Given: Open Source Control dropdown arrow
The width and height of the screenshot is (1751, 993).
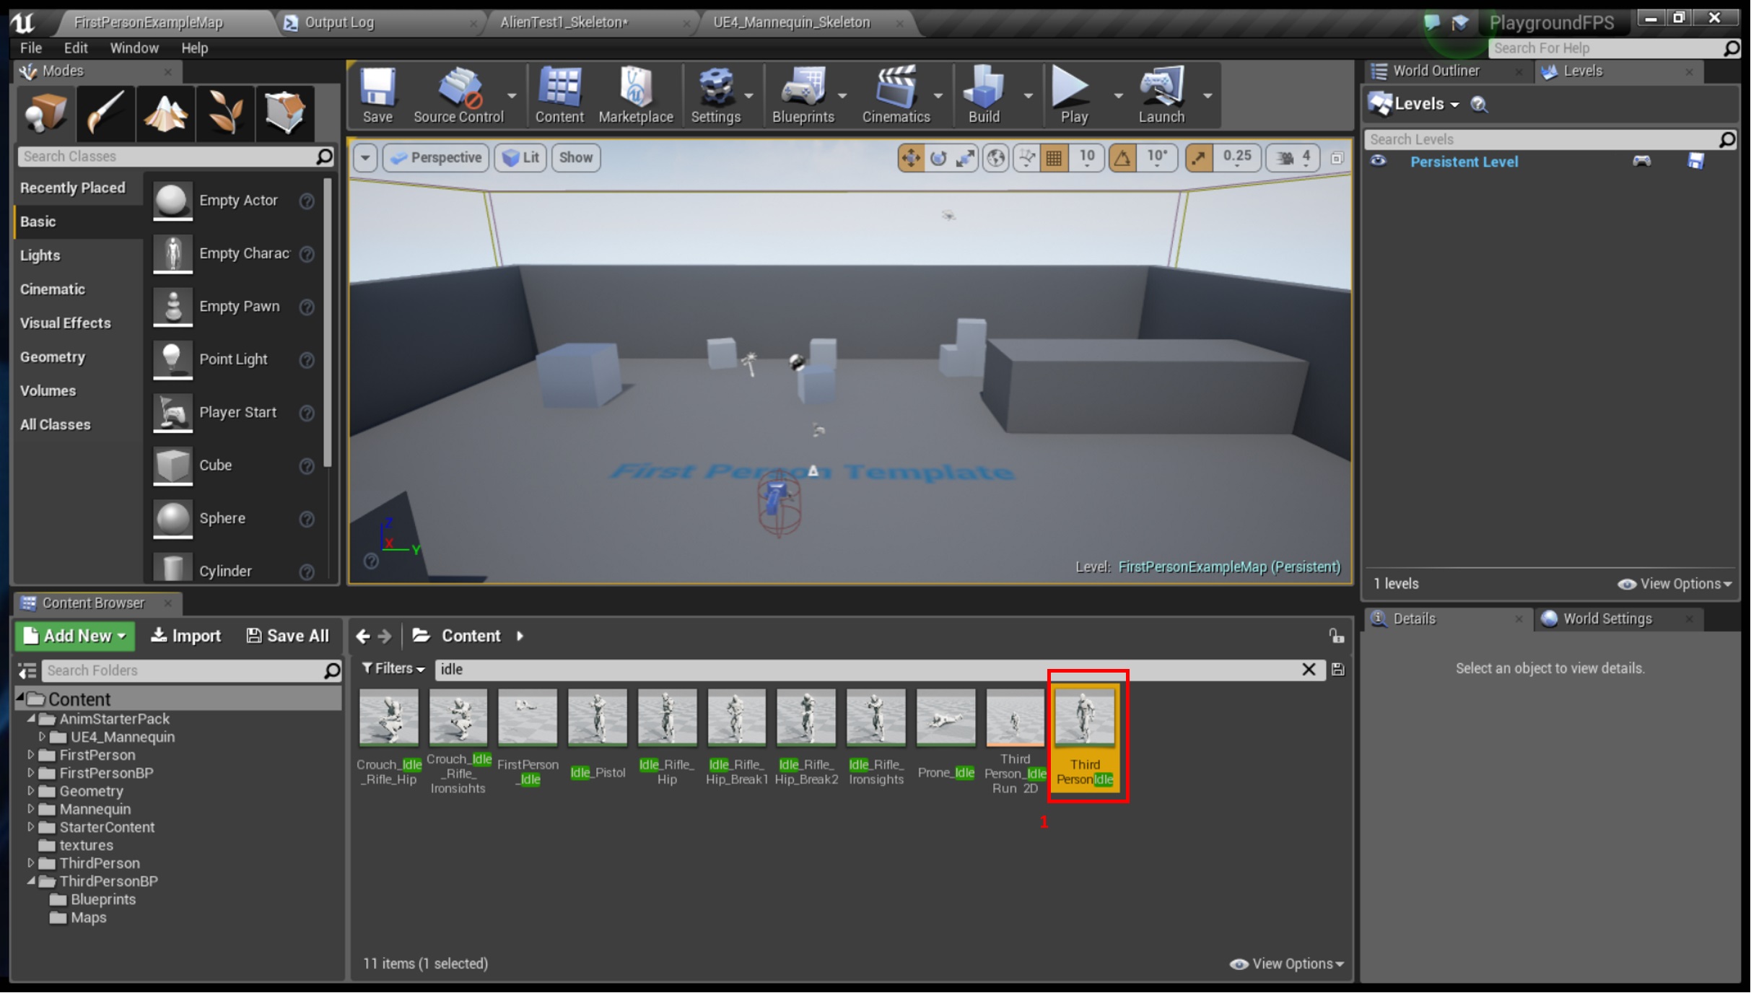Looking at the screenshot, I should coord(512,95).
